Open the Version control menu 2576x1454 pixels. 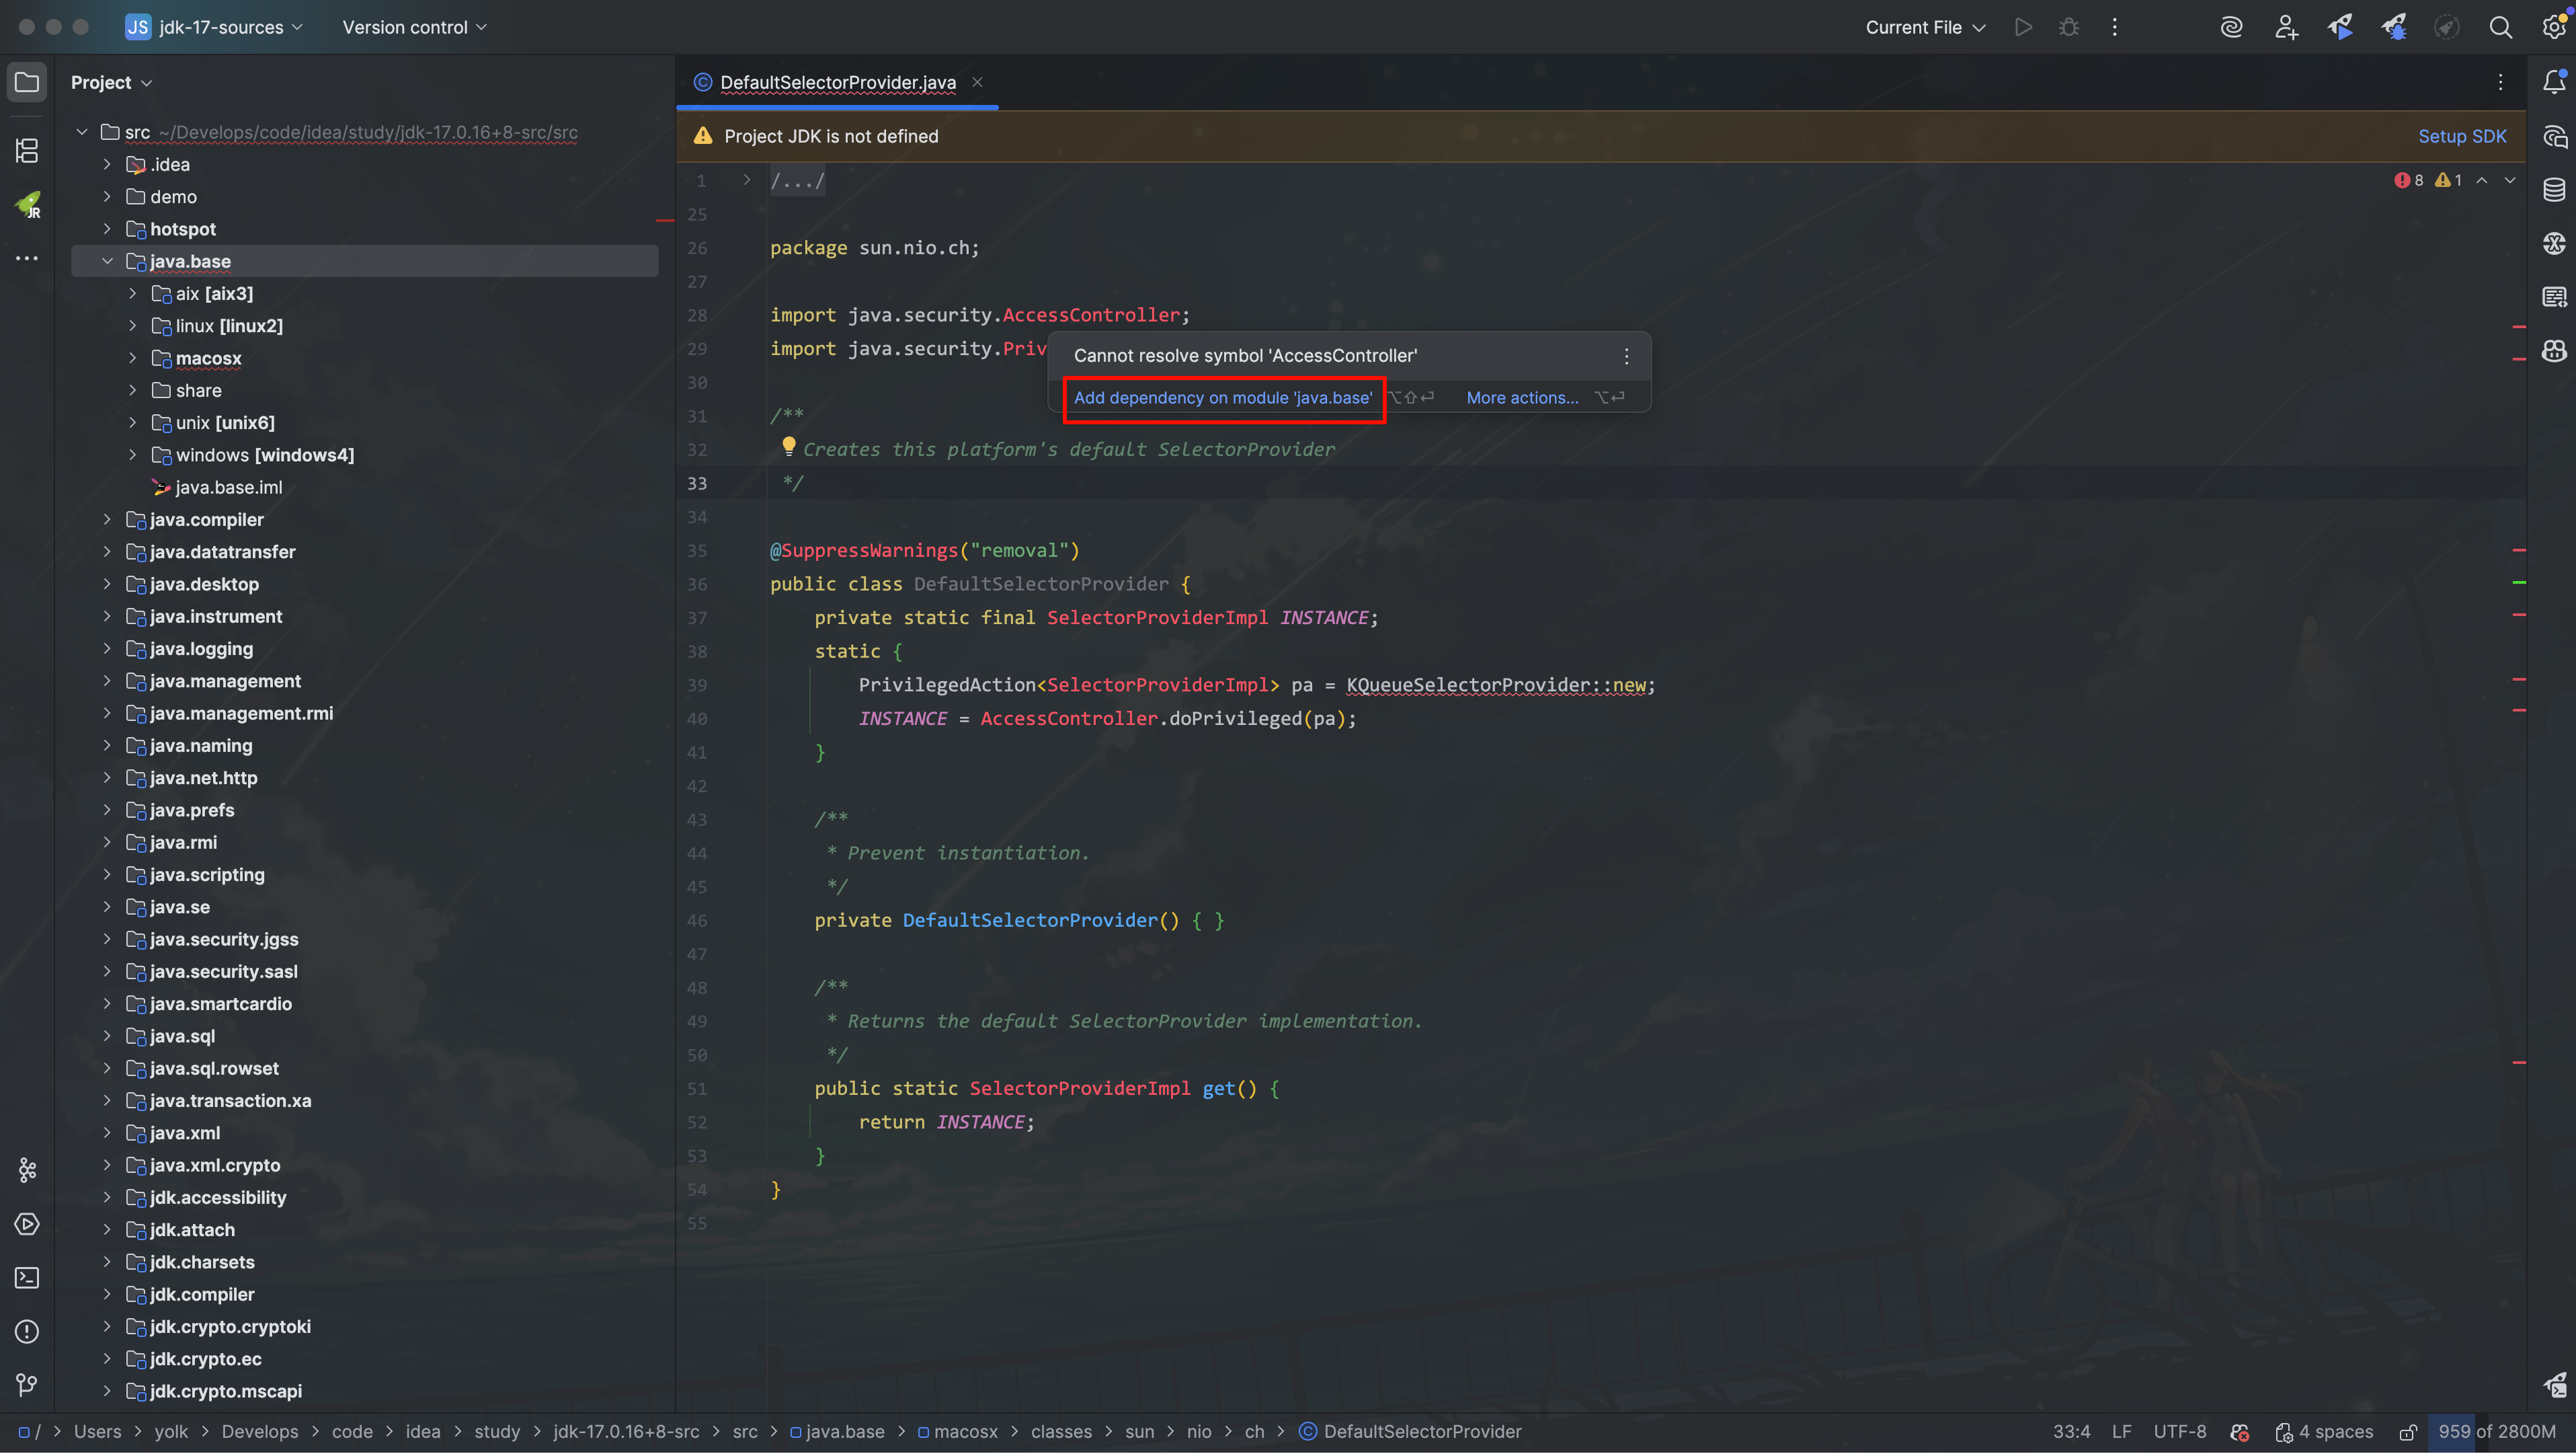[414, 27]
